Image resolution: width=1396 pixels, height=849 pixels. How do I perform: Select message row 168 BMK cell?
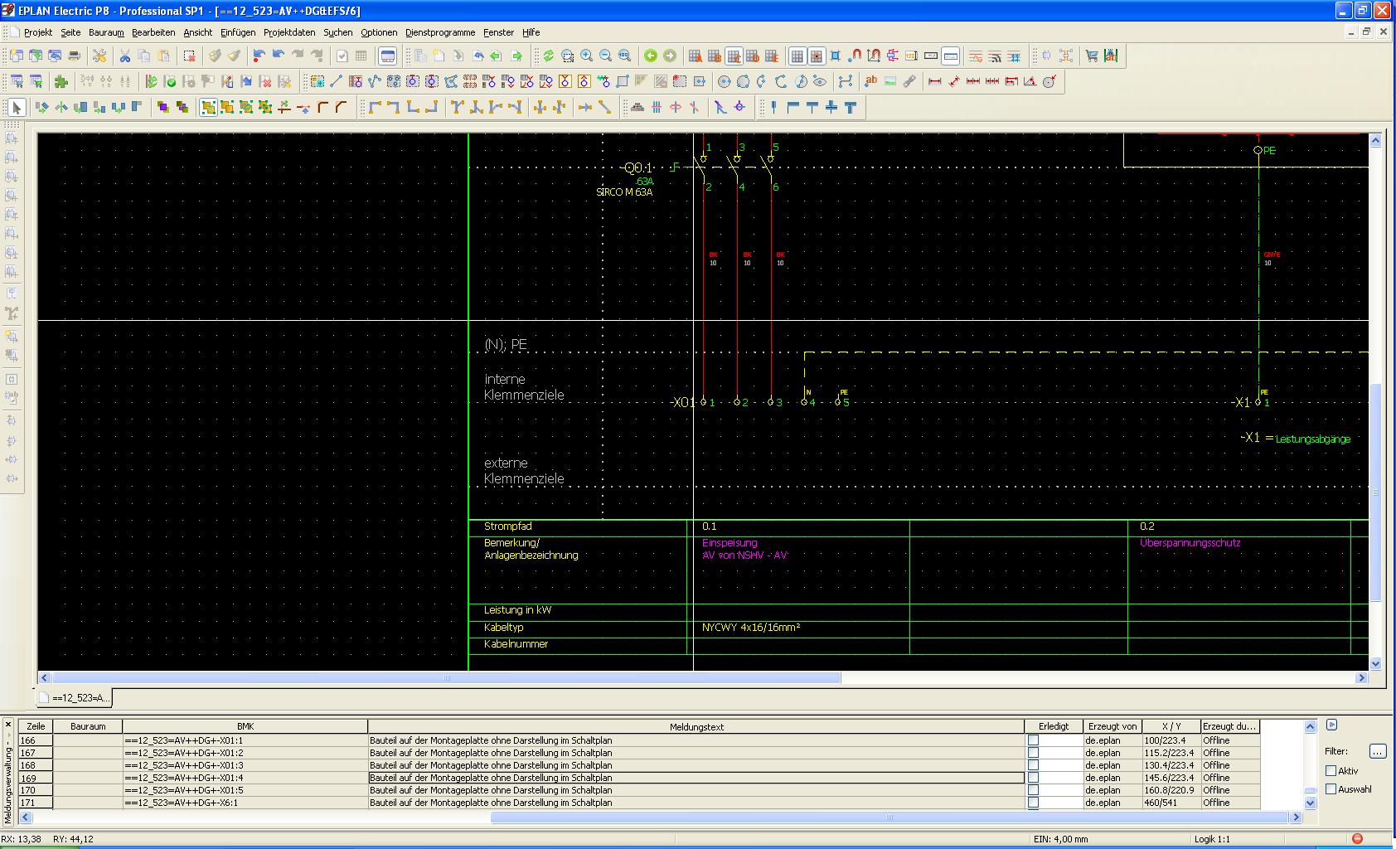pos(245,765)
